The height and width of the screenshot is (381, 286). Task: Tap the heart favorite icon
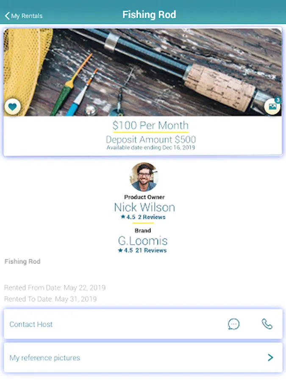pos(12,106)
